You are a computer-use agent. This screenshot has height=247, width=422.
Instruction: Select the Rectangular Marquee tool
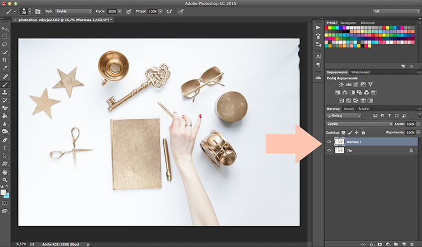(5, 37)
